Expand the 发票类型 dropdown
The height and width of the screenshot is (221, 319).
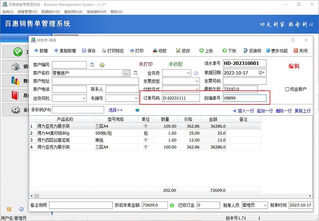click(197, 81)
